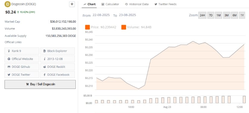
Task: Click the Dogecoin logo icon
Action: [x=8, y=4]
